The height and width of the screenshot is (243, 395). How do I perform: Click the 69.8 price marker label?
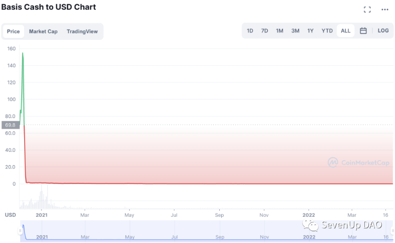[x=10, y=125]
